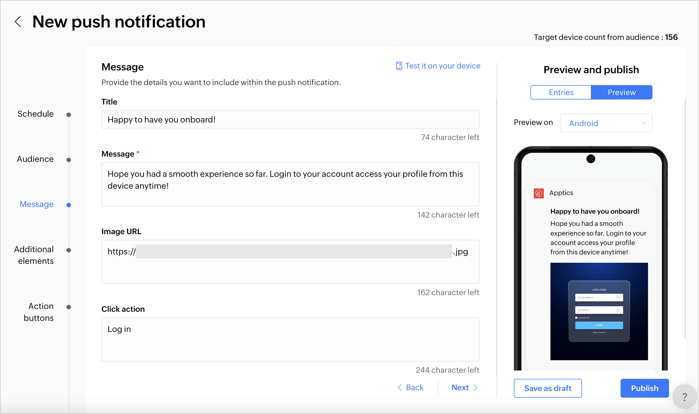The width and height of the screenshot is (699, 414).
Task: Click the preview panel vertical scrollbar
Action: [685, 218]
